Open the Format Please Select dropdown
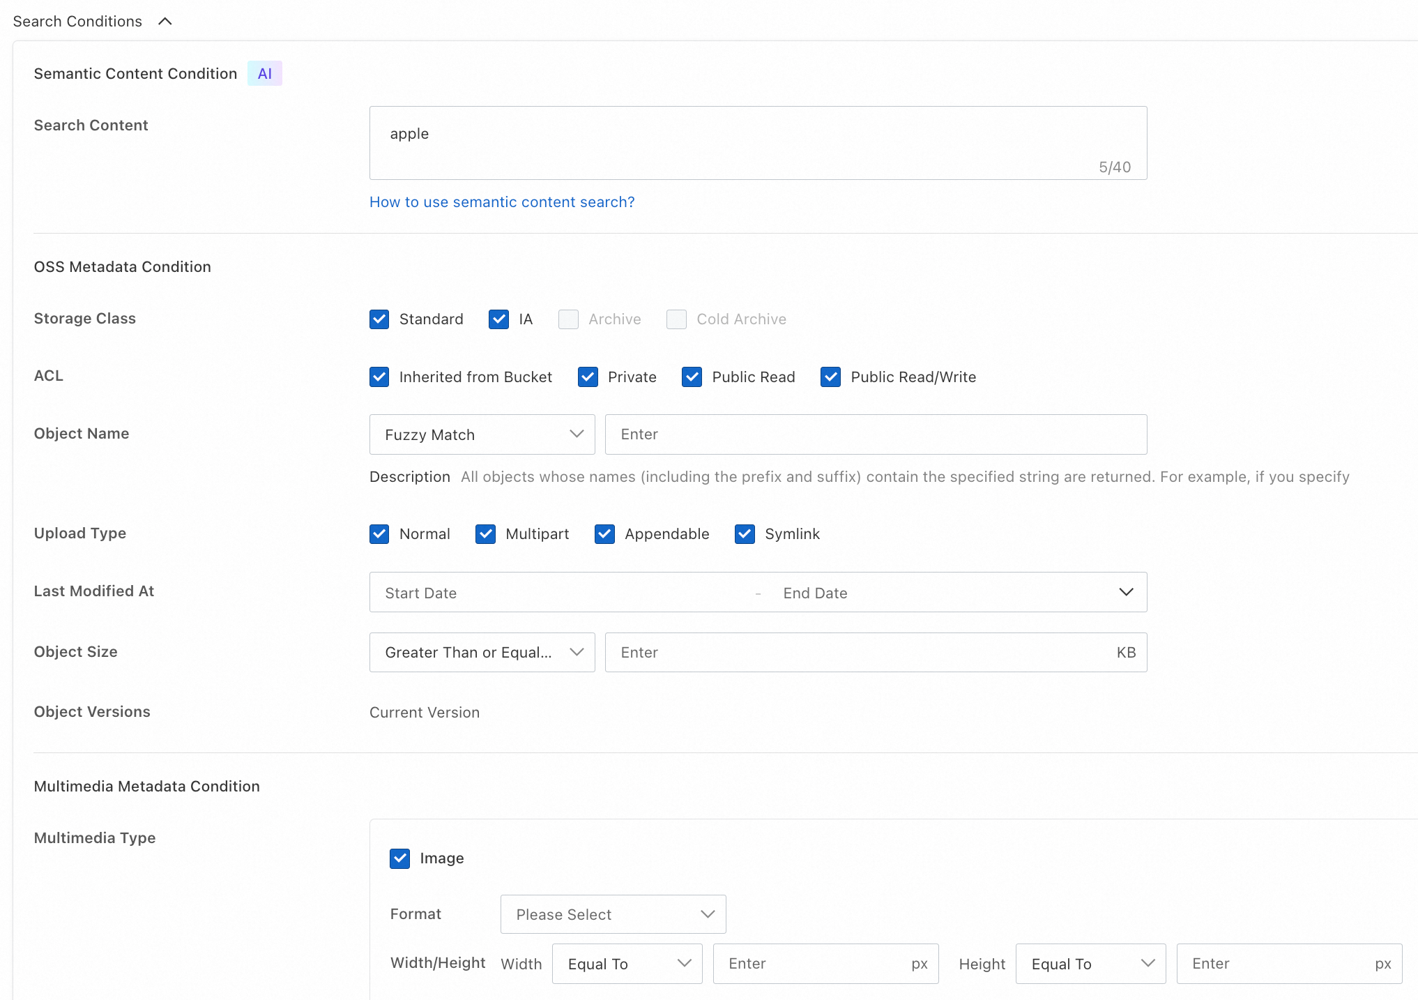The width and height of the screenshot is (1418, 1000). (613, 914)
